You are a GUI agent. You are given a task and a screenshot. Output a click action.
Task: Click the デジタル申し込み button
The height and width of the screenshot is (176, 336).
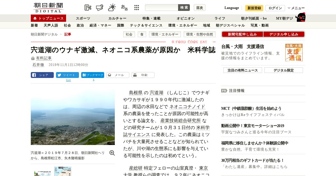click(284, 34)
